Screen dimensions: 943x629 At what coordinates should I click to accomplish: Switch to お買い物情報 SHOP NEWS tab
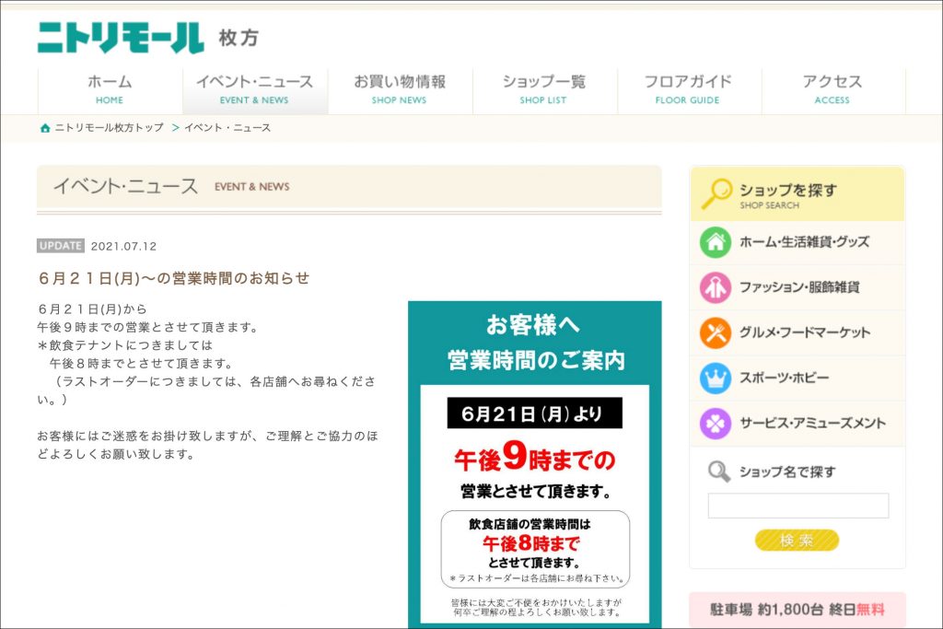[400, 89]
